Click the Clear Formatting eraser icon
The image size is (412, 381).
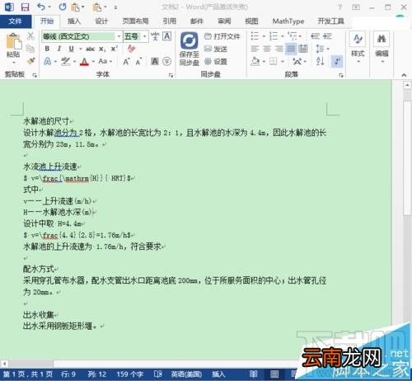click(x=131, y=49)
